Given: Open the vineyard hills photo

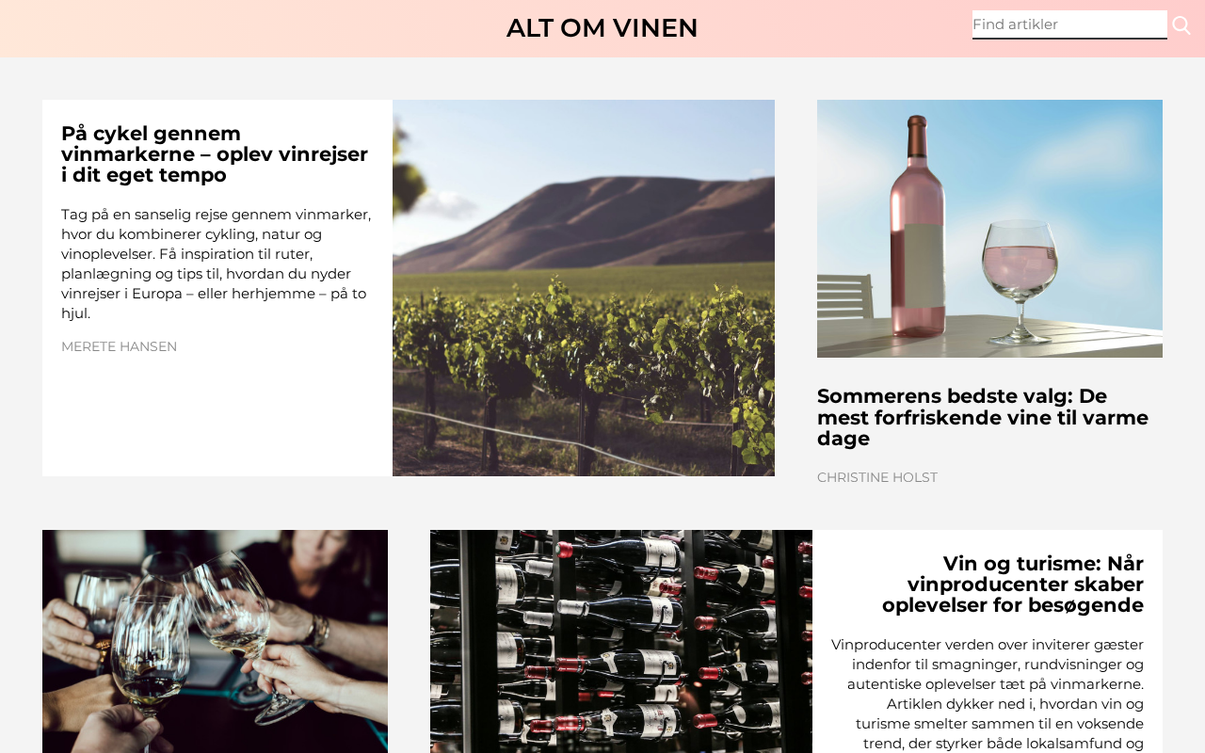Looking at the screenshot, I should pos(584,288).
